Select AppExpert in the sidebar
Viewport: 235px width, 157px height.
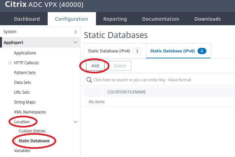click(x=40, y=43)
